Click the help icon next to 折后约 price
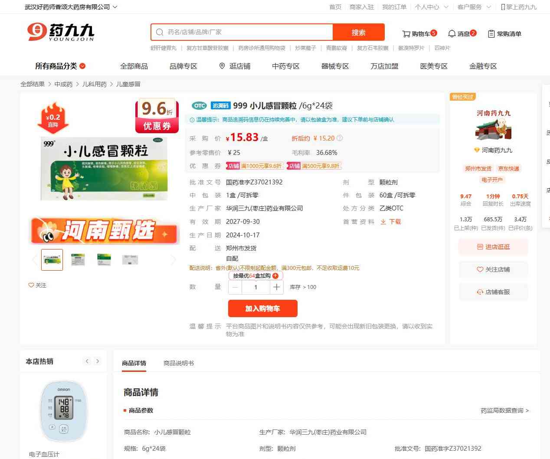Image resolution: width=550 pixels, height=459 pixels. 340,138
